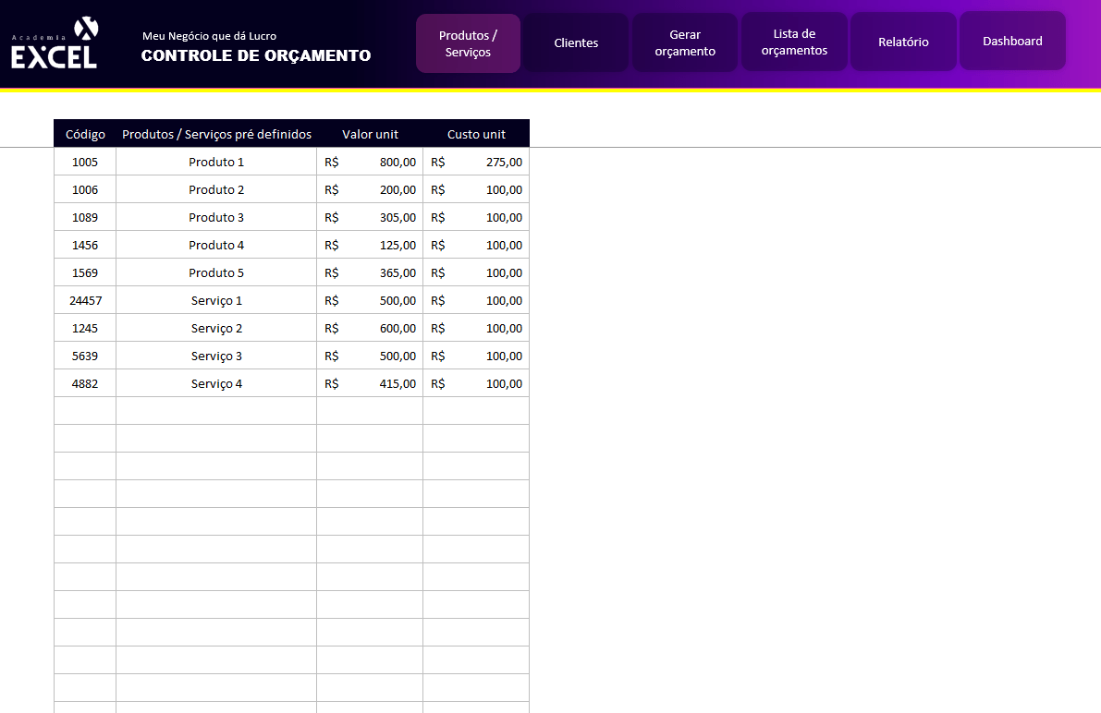Viewport: 1101px width, 713px height.
Task: Select the Código column header
Action: (85, 134)
